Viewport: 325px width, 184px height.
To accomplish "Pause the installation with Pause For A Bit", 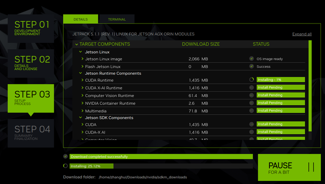I will (x=289, y=167).
